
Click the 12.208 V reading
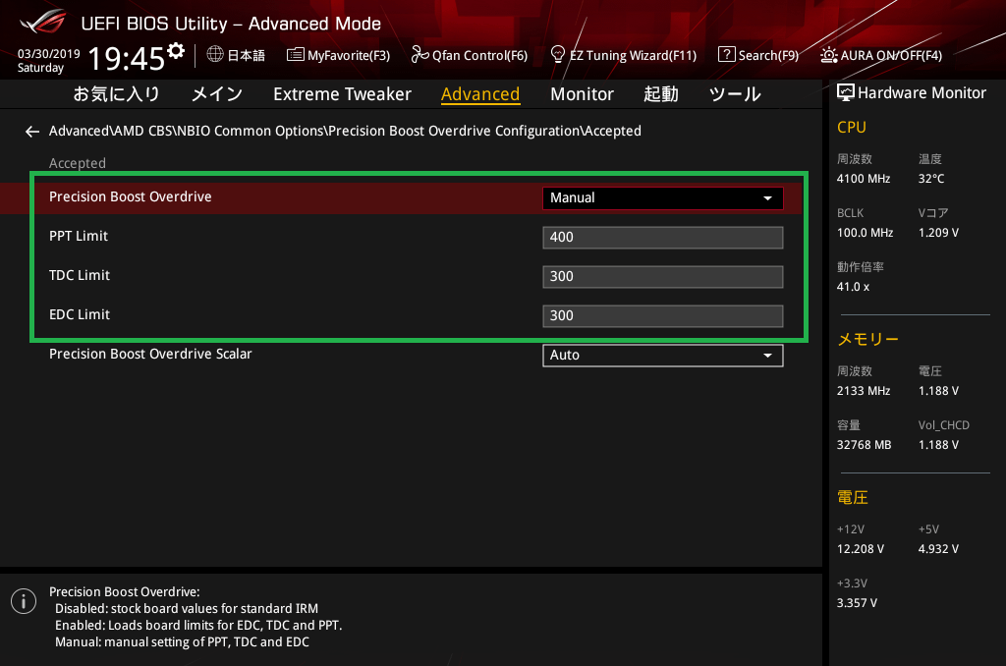(861, 549)
